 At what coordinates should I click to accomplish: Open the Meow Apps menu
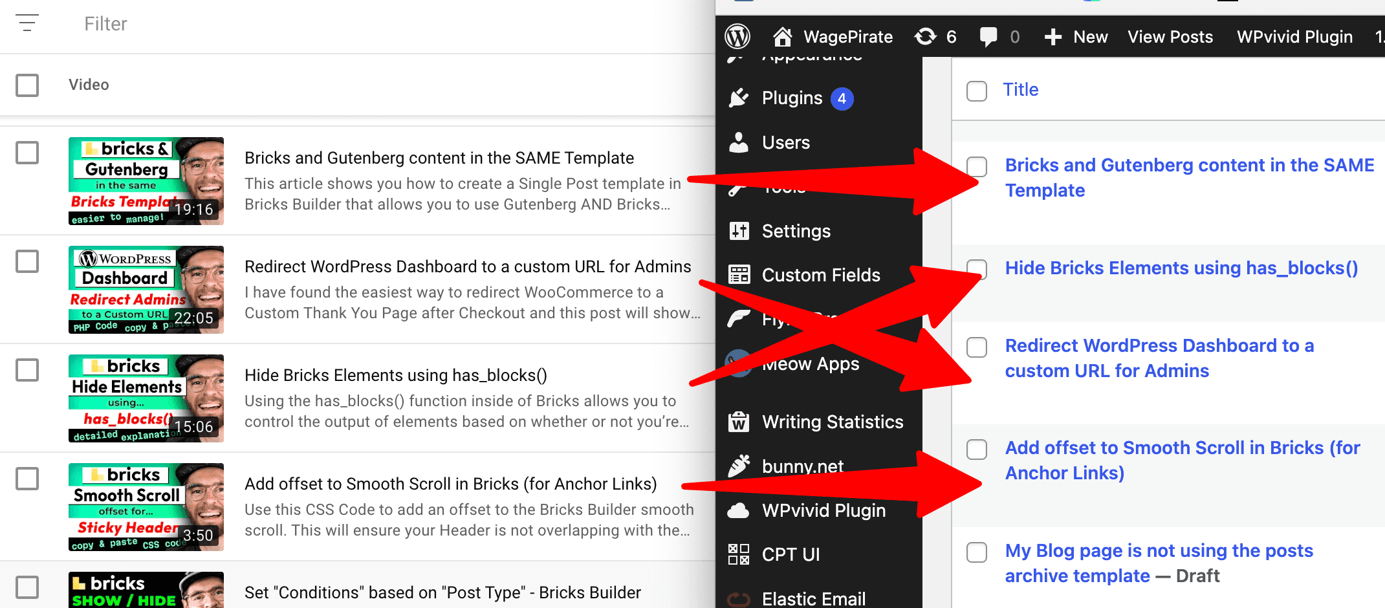[811, 364]
